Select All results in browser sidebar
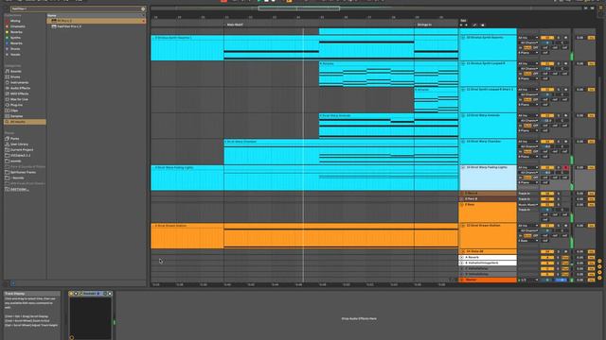The height and width of the screenshot is (340, 606). coord(25,122)
